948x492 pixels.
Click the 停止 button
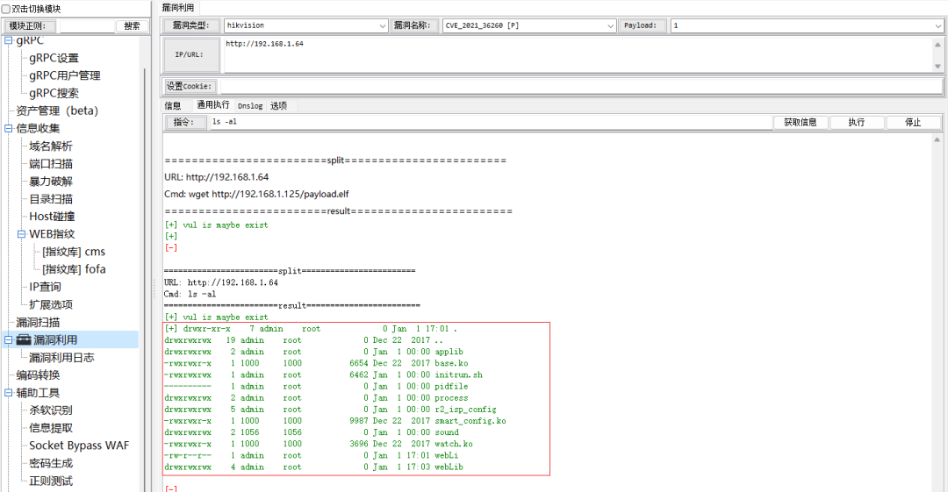[x=913, y=122]
